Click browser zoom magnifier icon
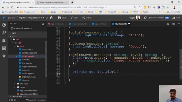This screenshot has width=182, height=102. click(135, 7)
